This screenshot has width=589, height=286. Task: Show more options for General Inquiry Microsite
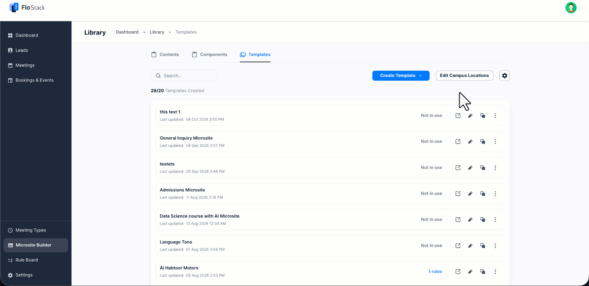495,142
